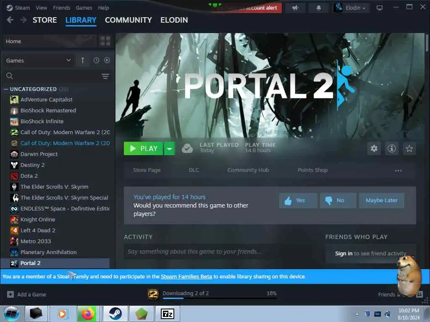The height and width of the screenshot is (322, 430).
Task: Follow the Steam Families Beta link
Action: click(186, 277)
